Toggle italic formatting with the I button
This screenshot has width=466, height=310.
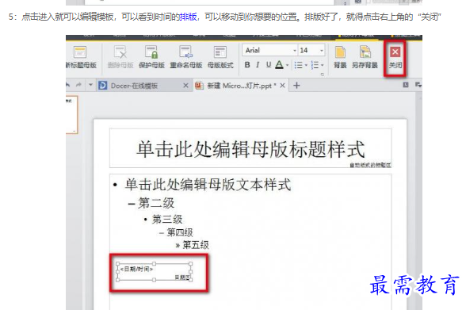pyautogui.click(x=258, y=65)
